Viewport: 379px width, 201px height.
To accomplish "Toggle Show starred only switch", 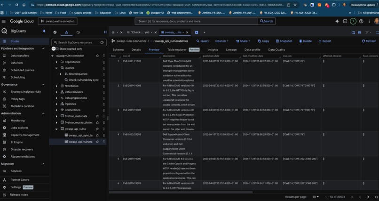I will tap(55, 49).
